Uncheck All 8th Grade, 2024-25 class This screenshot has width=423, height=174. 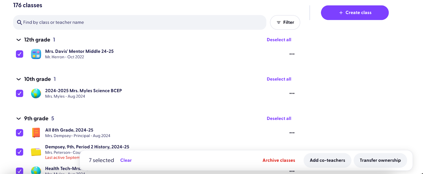tap(20, 133)
